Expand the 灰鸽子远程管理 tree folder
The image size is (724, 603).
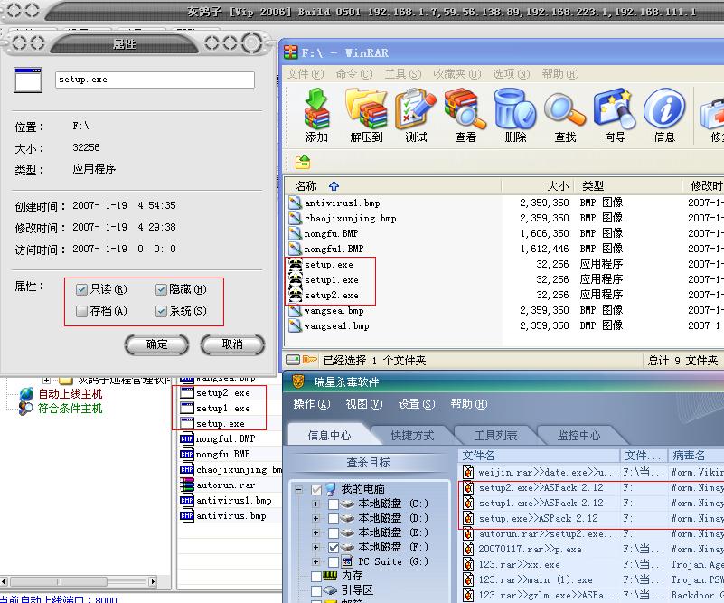47,381
